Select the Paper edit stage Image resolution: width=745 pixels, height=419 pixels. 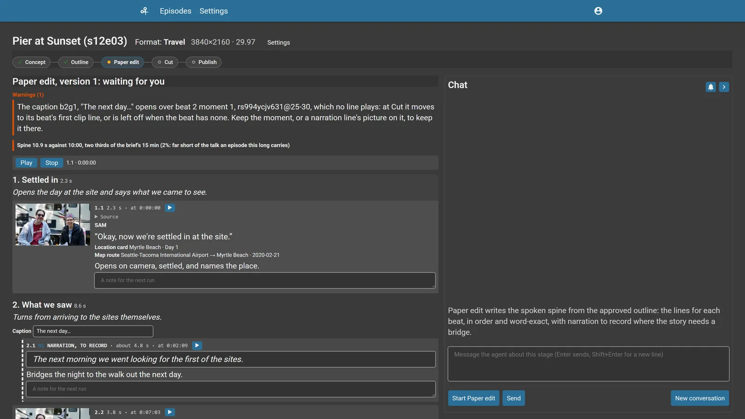tap(122, 62)
